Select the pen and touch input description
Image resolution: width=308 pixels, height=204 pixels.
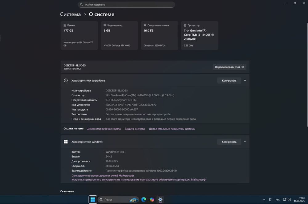coord(151,119)
